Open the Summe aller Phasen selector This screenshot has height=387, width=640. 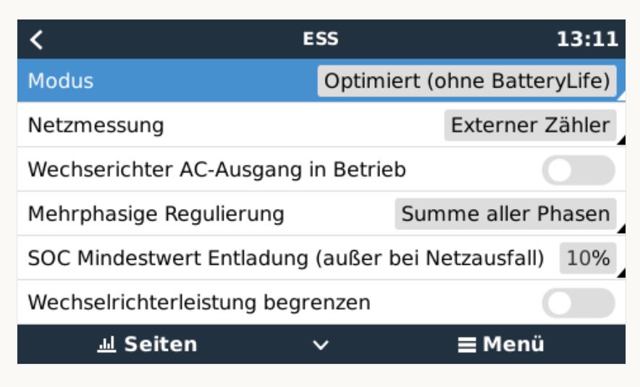tap(505, 214)
